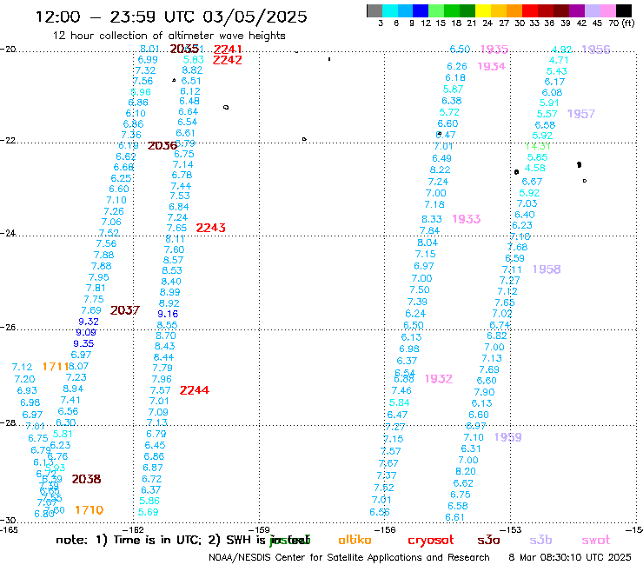Click the '70 (ft)' color scale label

pos(621,23)
